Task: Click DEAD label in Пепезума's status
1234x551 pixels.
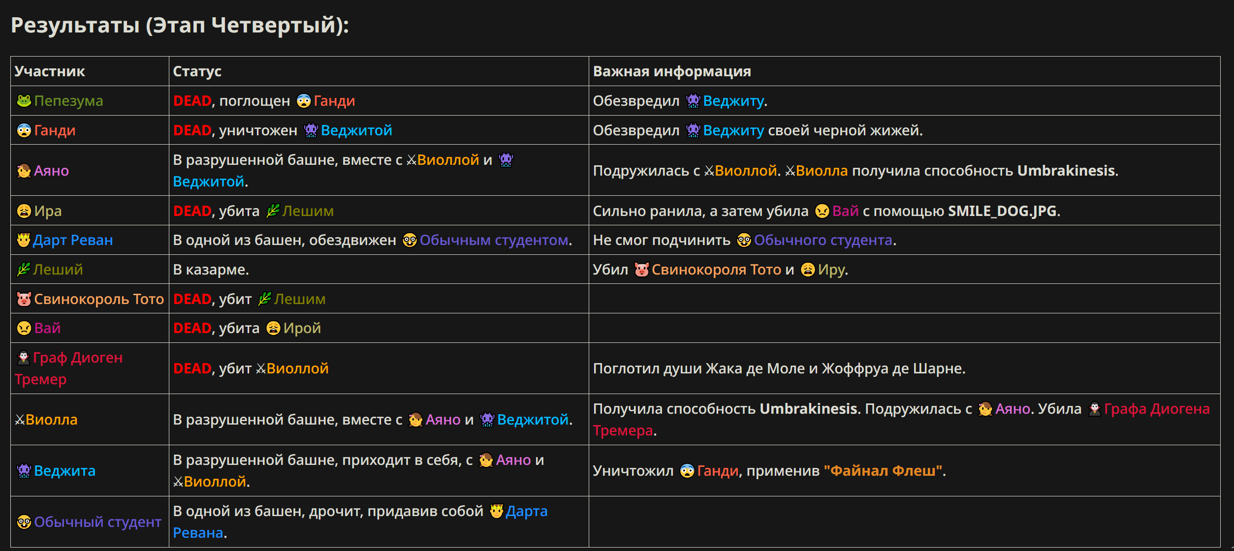Action: pyautogui.click(x=192, y=101)
